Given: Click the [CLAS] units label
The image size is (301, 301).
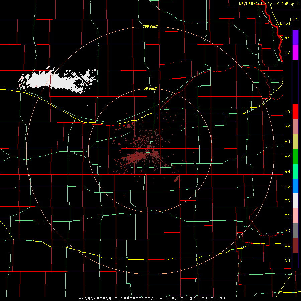Looking at the screenshot, I should tap(283, 23).
